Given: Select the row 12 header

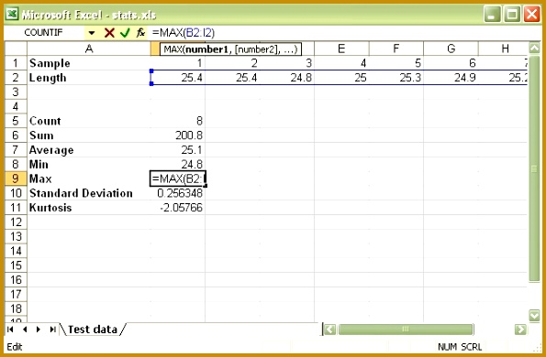Looking at the screenshot, I should point(16,222).
